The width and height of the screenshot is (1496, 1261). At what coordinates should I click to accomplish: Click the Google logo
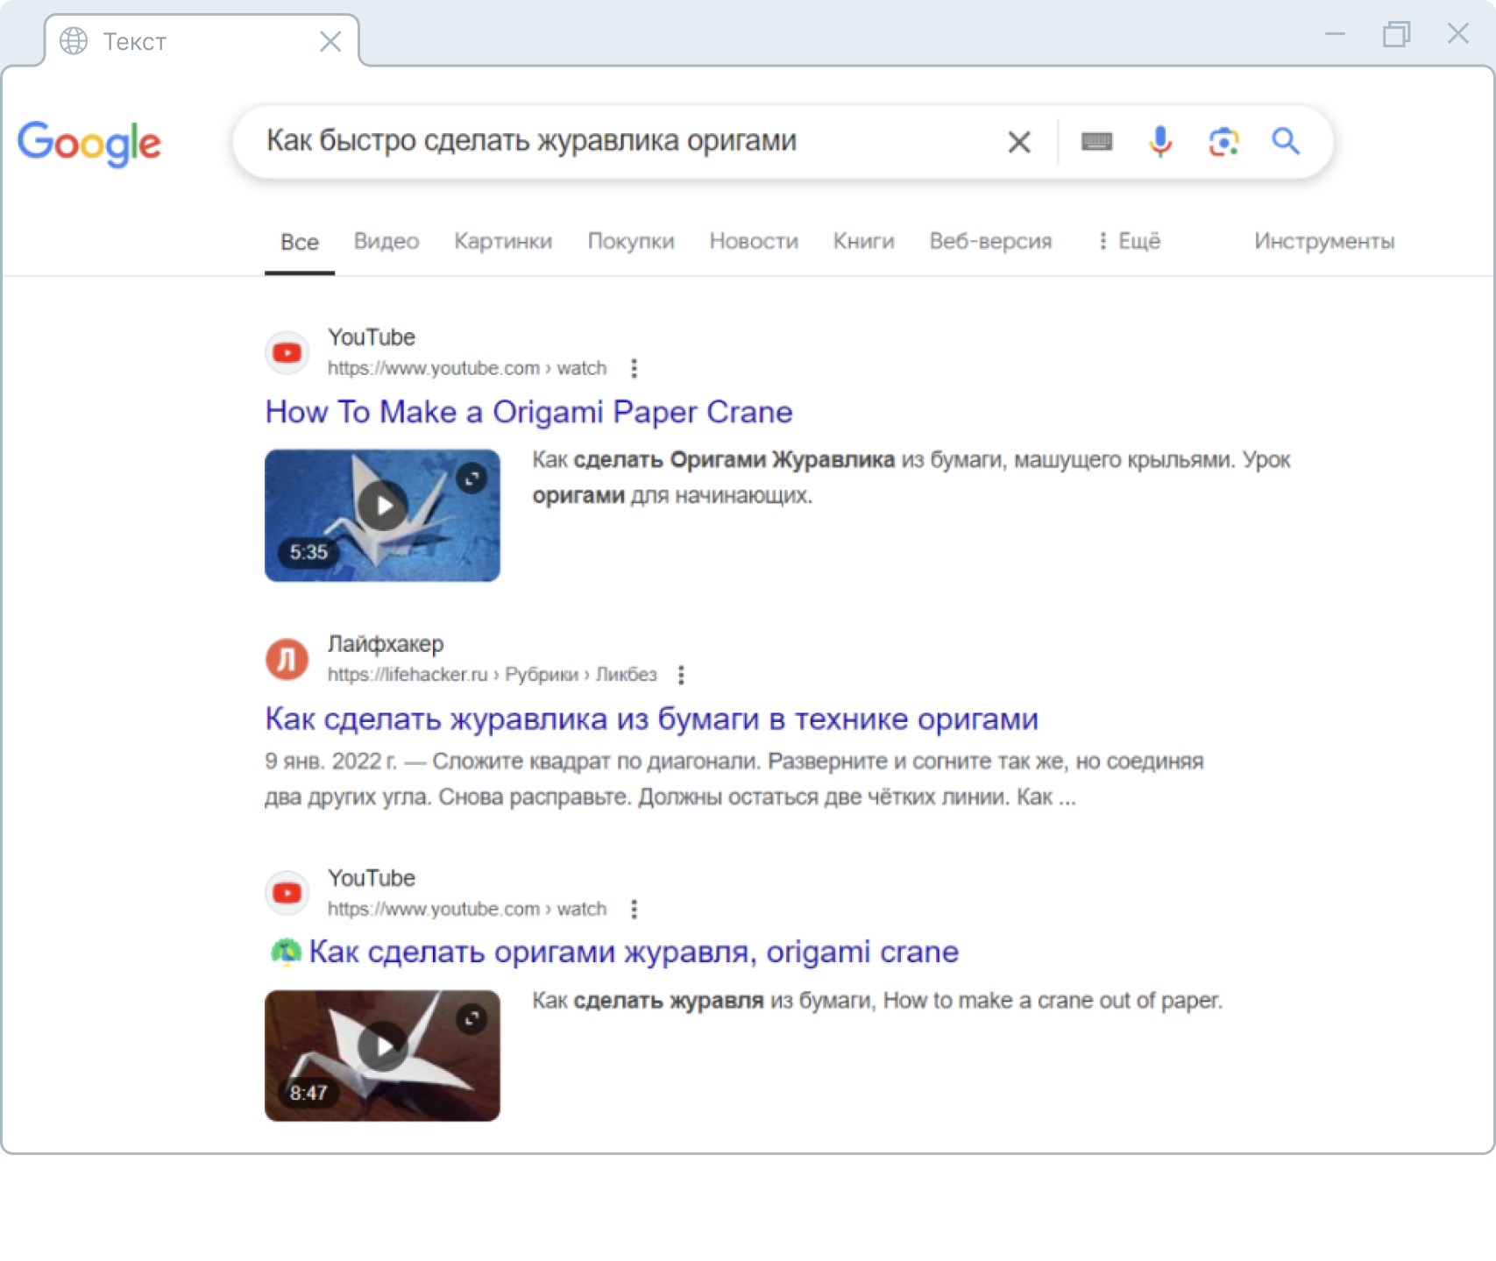click(x=89, y=143)
